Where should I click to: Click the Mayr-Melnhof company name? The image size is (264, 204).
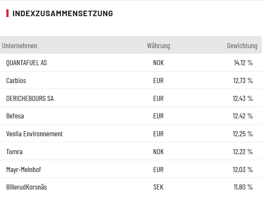[x=23, y=170]
